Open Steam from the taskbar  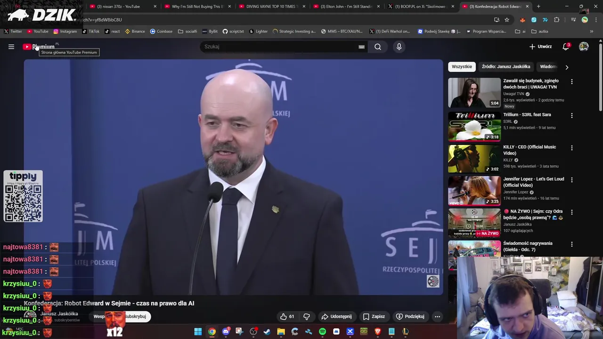tap(267, 331)
